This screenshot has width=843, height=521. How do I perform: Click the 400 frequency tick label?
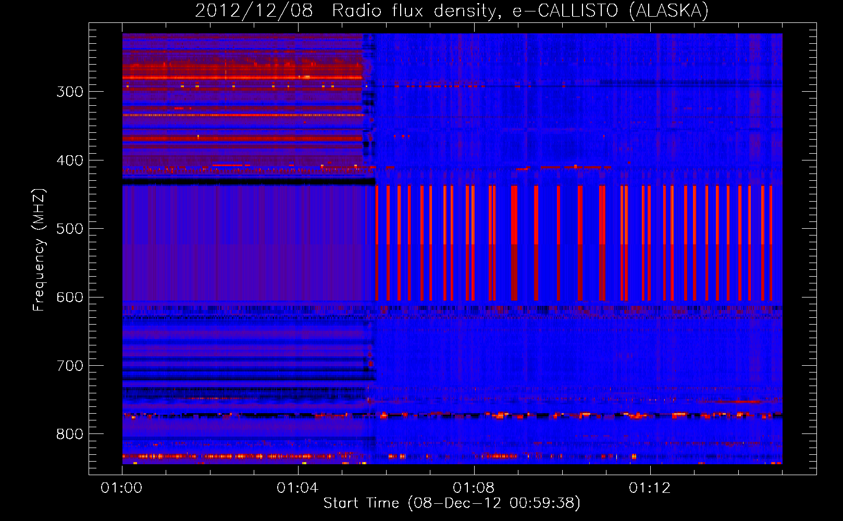click(69, 160)
